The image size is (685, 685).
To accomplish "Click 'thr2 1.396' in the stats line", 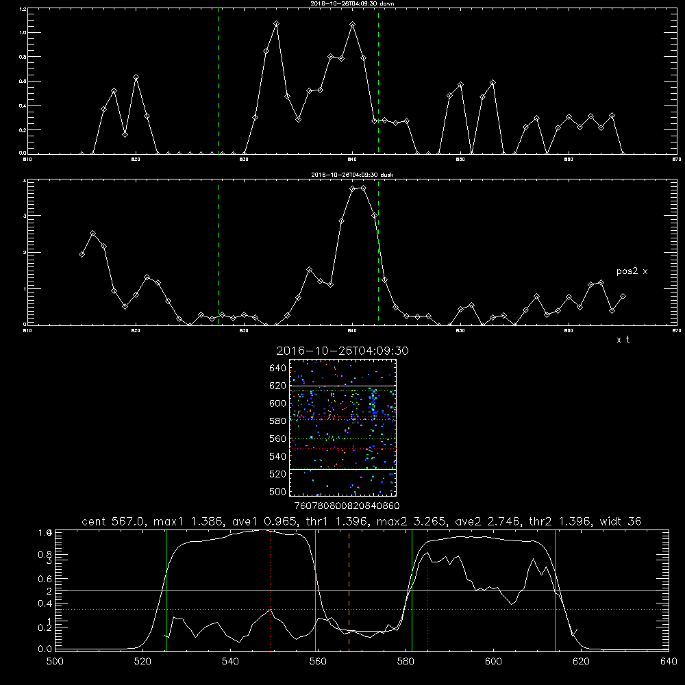I will point(560,521).
